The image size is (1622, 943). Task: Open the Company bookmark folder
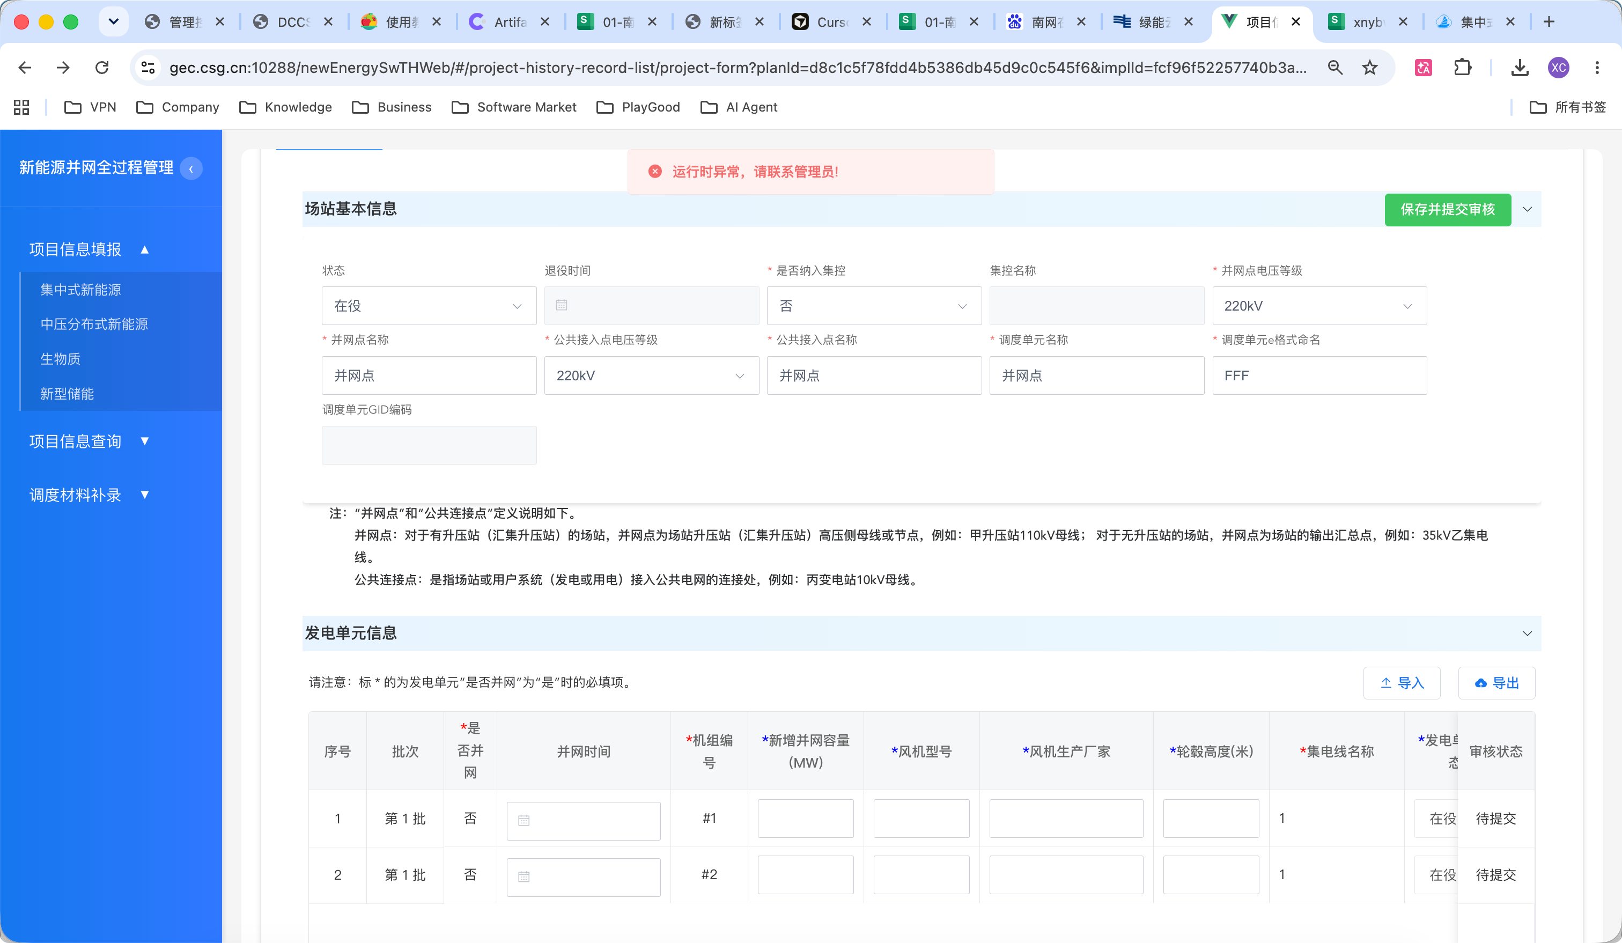pos(178,107)
